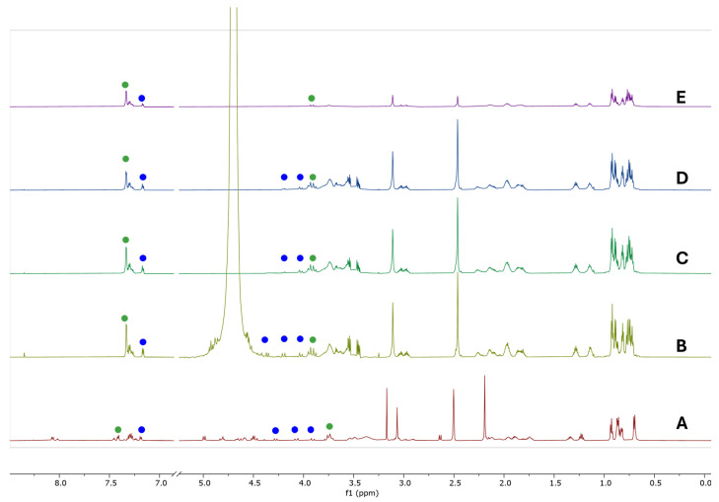Click the leftmost blue dot near 4.4 ppm on spectrum B
This screenshot has width=719, height=502.
tap(264, 339)
